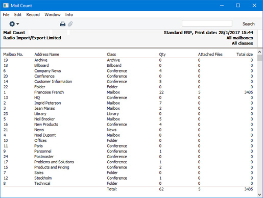The image size is (263, 198).
Task: Close the Mail Count window
Action: tap(254, 6)
